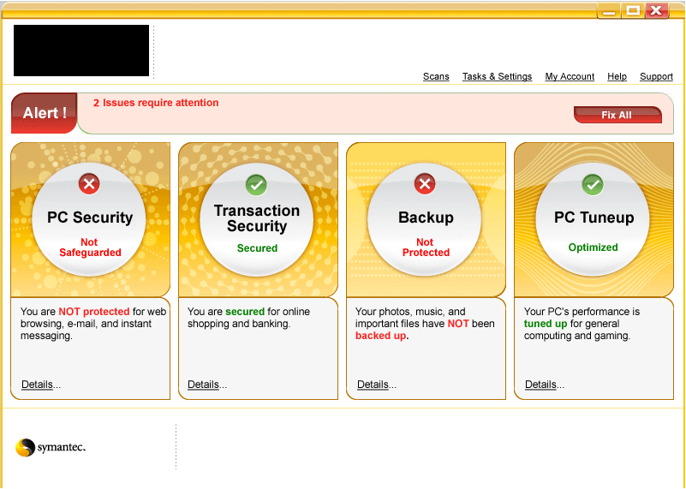Open the Help menu
Viewport: 686px width, 489px height.
617,76
